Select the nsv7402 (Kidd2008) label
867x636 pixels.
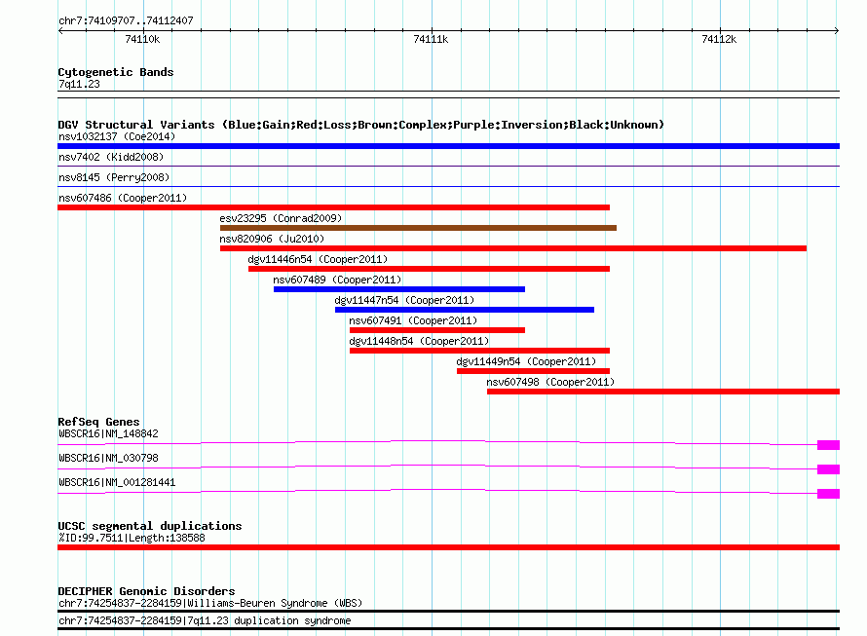tap(111, 157)
